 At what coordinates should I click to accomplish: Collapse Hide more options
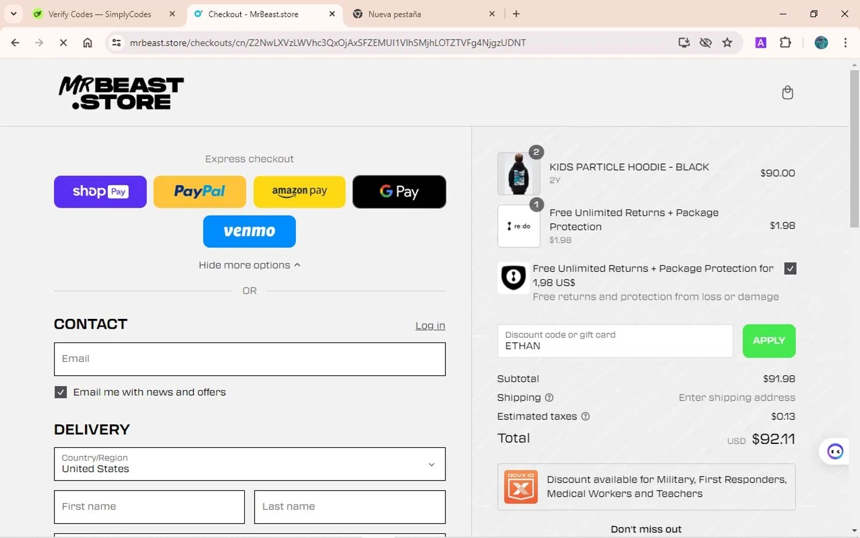pos(249,265)
